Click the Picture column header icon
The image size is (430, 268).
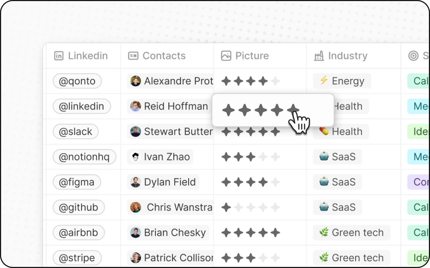[x=226, y=56]
